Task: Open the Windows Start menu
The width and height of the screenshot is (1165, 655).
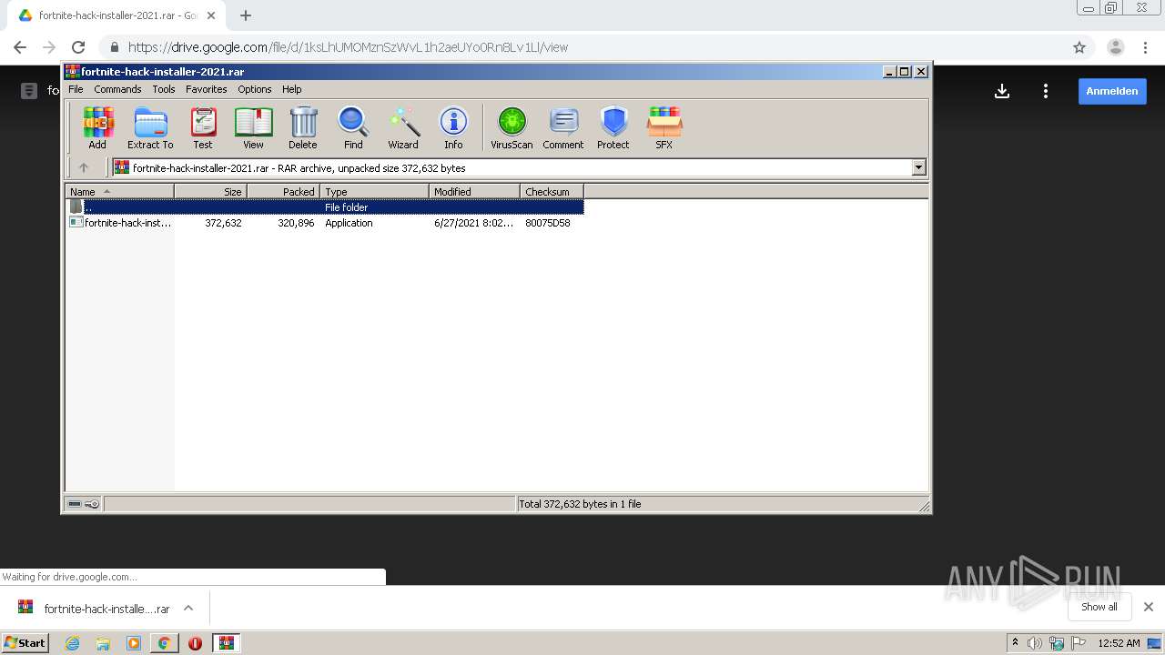Action: [25, 642]
